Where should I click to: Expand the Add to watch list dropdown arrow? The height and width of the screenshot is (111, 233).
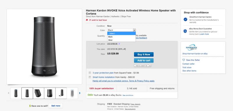tap(150, 66)
